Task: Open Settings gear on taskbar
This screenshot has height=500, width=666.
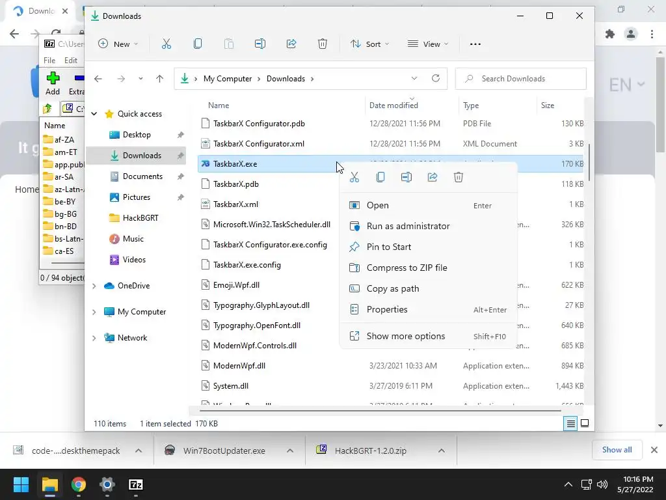Action: (107, 484)
